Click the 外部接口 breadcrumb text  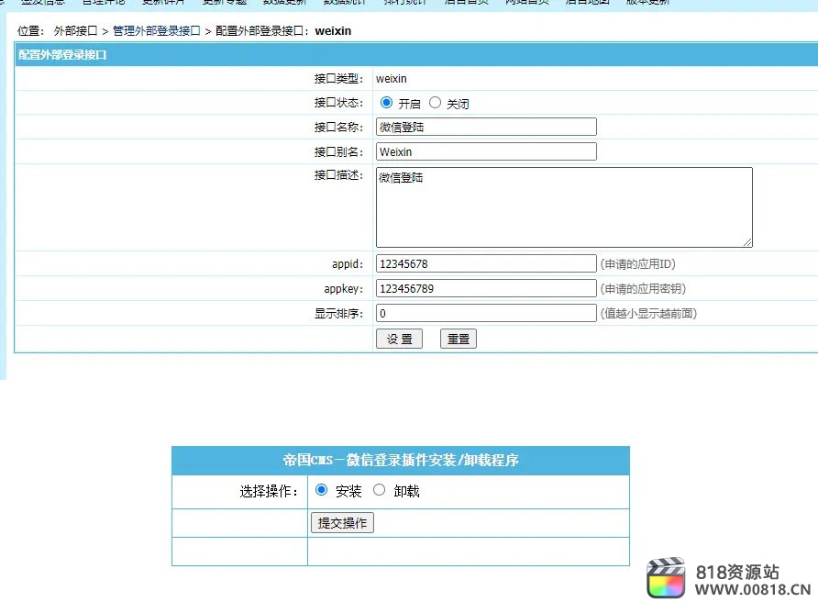[x=75, y=31]
